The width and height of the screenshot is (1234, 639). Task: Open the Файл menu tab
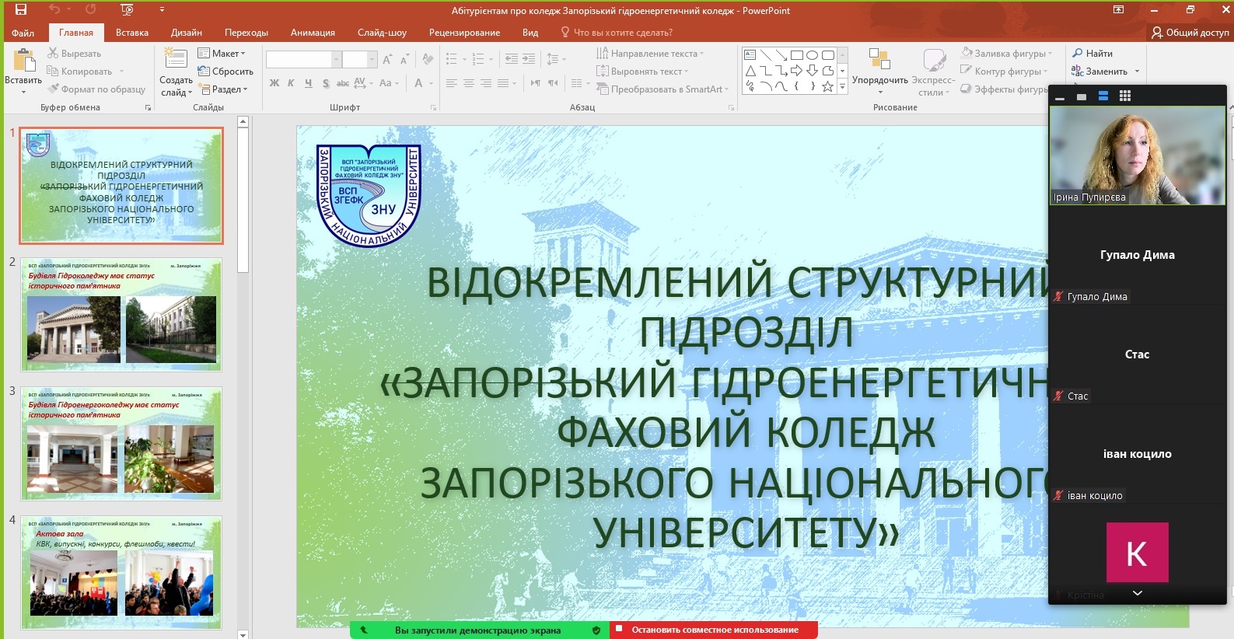23,33
